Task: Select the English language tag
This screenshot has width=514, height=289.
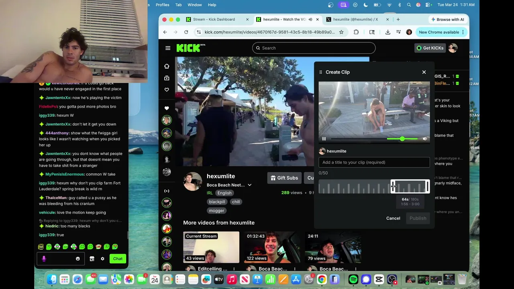Action: (224, 193)
